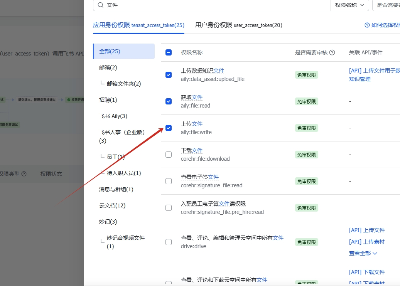The width and height of the screenshot is (400, 286).
Task: Toggle the select-all checkbox in table header
Action: [x=169, y=52]
